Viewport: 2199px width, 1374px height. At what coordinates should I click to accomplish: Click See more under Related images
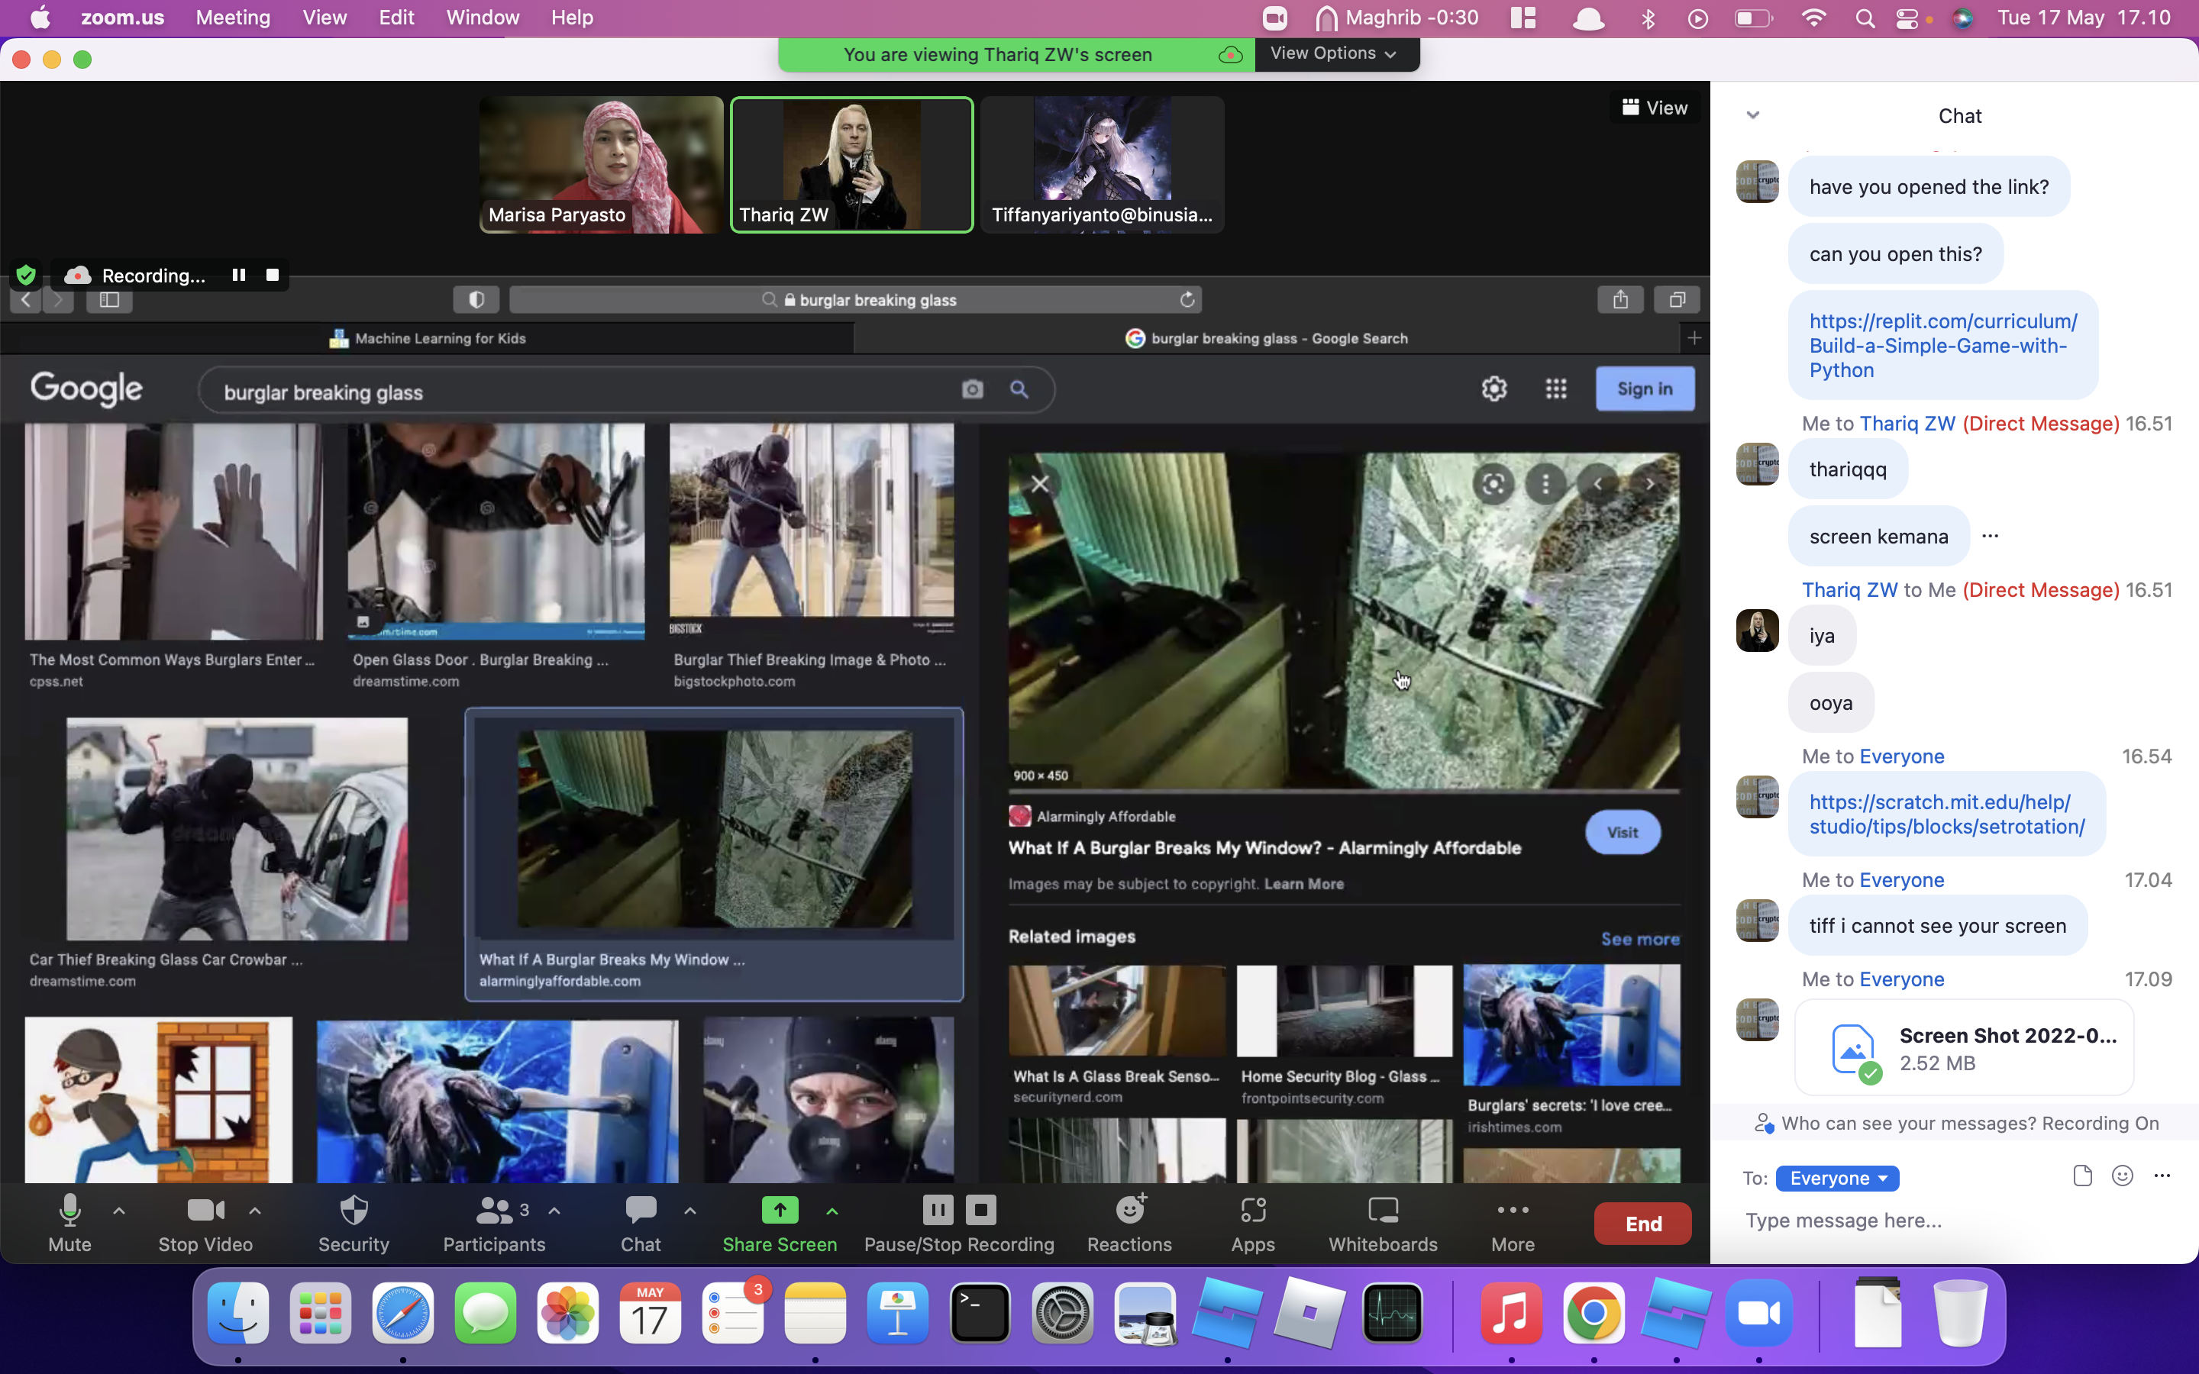(1640, 939)
